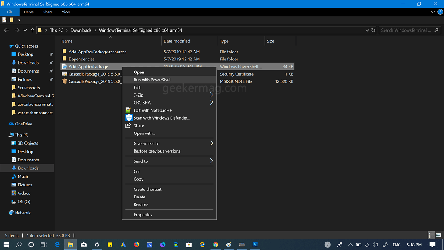This screenshot has height=250, width=444.
Task: Go back with the back arrow
Action: tap(7, 30)
